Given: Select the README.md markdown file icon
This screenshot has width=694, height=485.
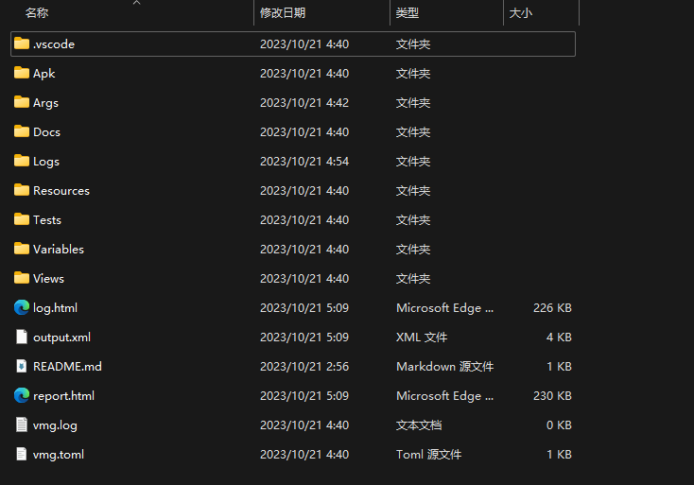Looking at the screenshot, I should (21, 366).
